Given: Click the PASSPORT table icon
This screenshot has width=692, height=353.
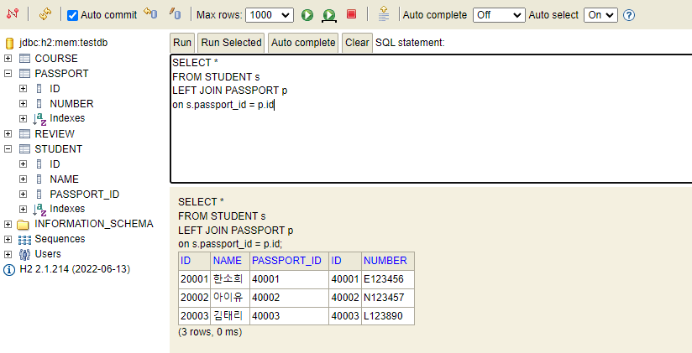Looking at the screenshot, I should click(24, 74).
